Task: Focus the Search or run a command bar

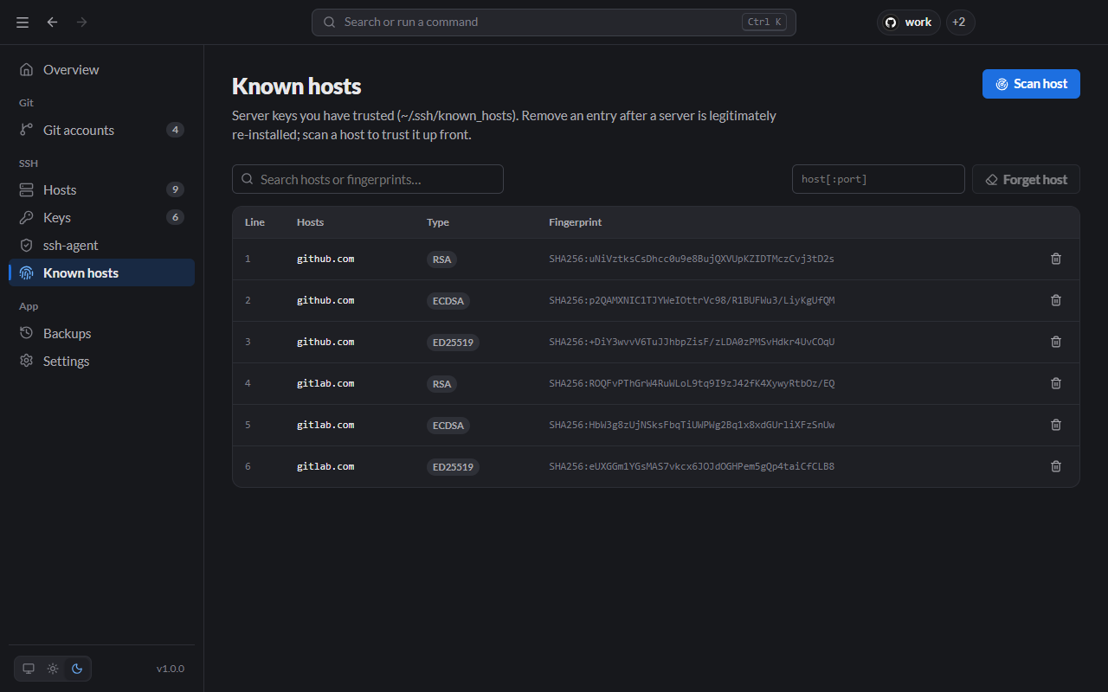Action: click(554, 22)
